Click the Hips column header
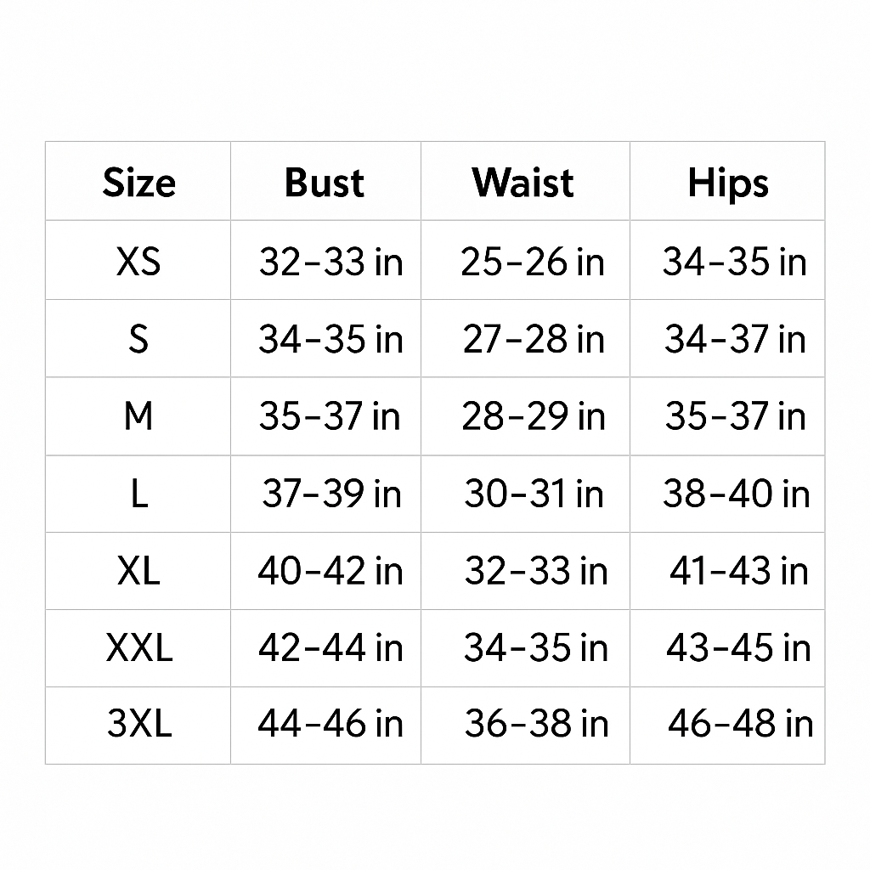Image resolution: width=870 pixels, height=870 pixels. pyautogui.click(x=728, y=184)
